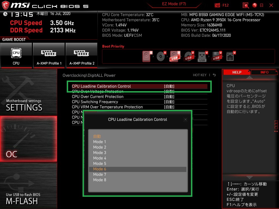This screenshot has width=279, height=209.
Task: Open M-FLASH BIOS flashing section
Action: [x=28, y=186]
